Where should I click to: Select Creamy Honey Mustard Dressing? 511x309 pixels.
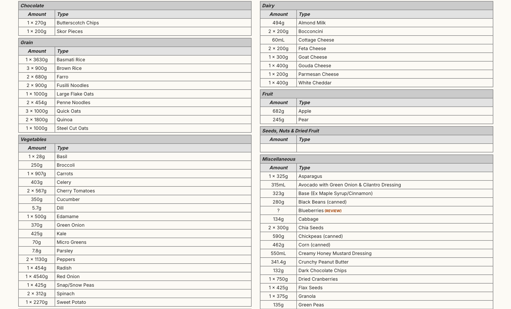(x=376, y=253)
